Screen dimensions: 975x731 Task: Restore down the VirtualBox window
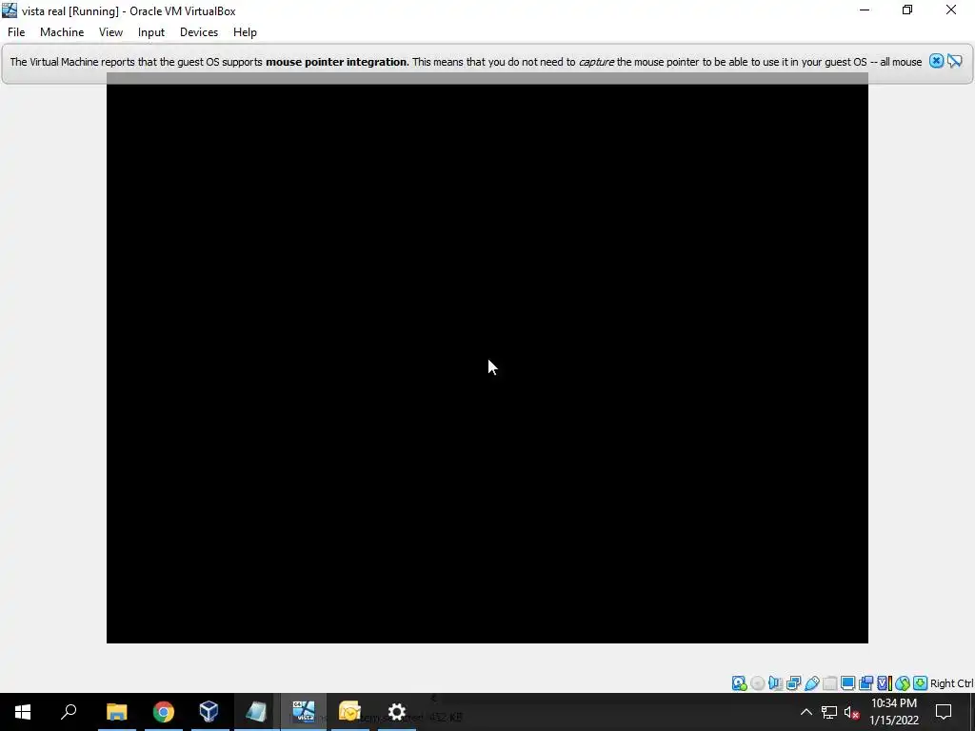[907, 10]
